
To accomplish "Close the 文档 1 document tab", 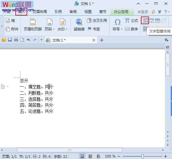I will 94,40.
